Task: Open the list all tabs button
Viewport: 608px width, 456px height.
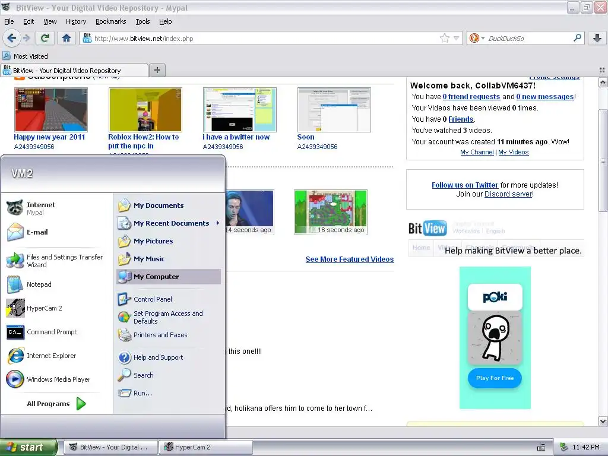Action: pyautogui.click(x=602, y=70)
